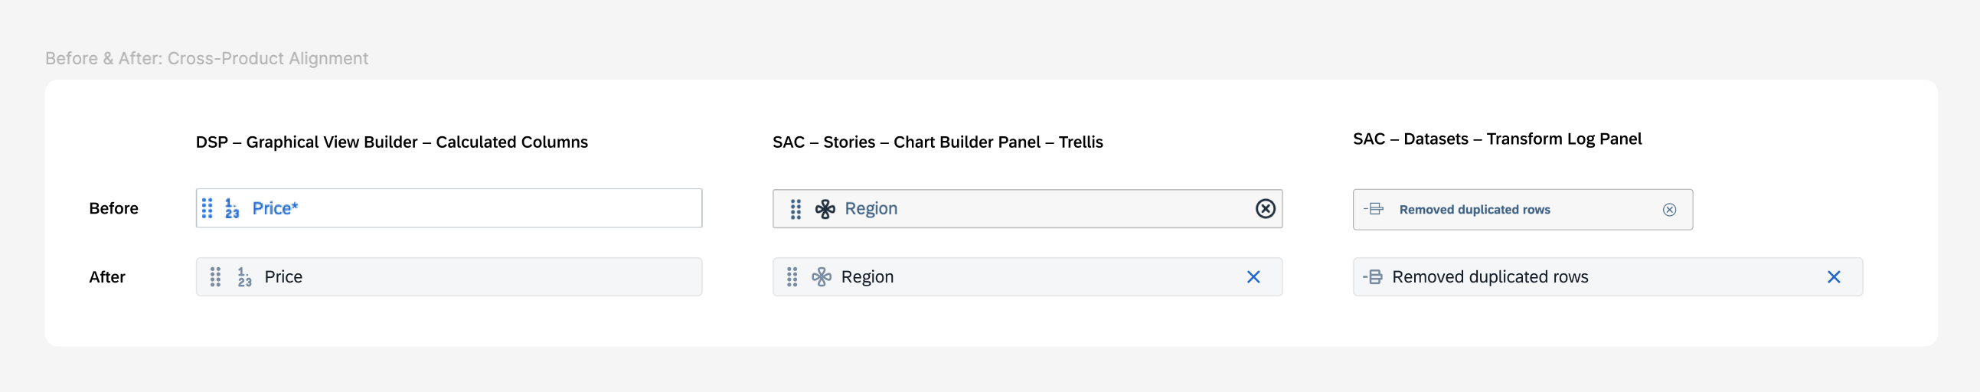Image resolution: width=1980 pixels, height=392 pixels.
Task: Click number type icon in the Price* token
Action: (231, 208)
